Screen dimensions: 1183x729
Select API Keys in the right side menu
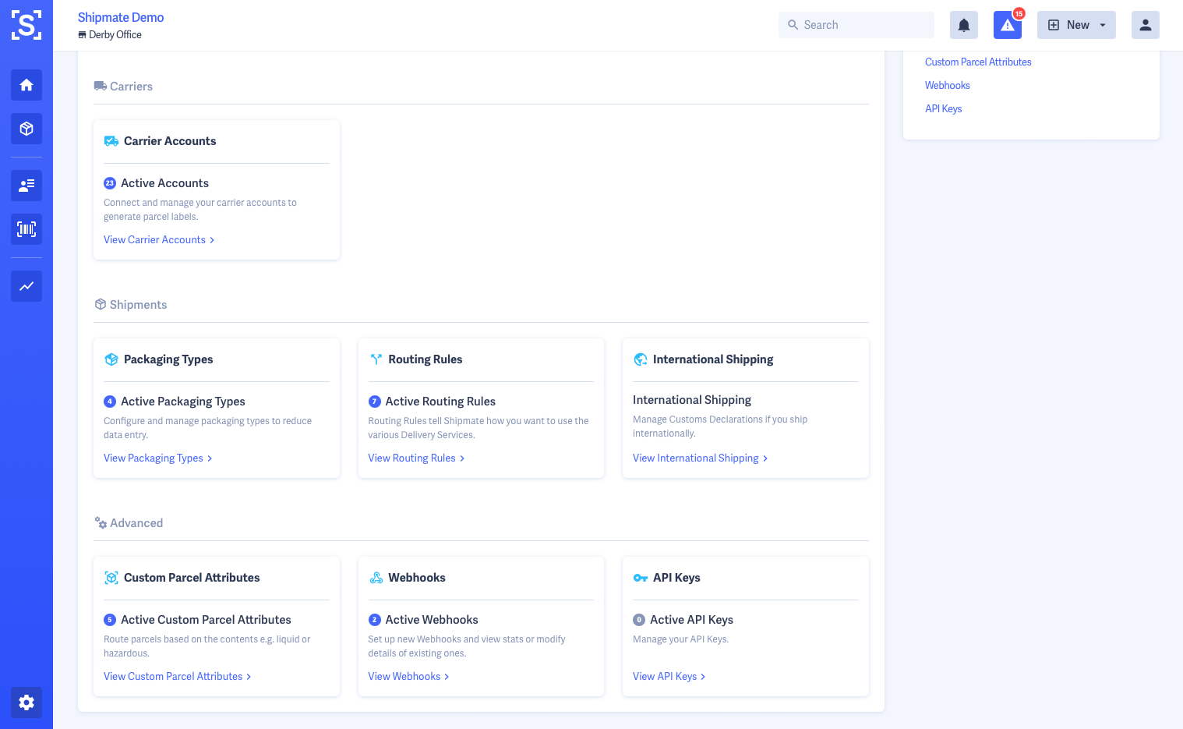pos(943,109)
